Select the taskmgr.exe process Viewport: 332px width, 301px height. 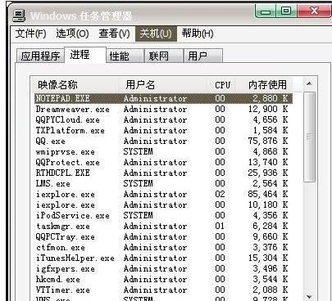(163, 226)
